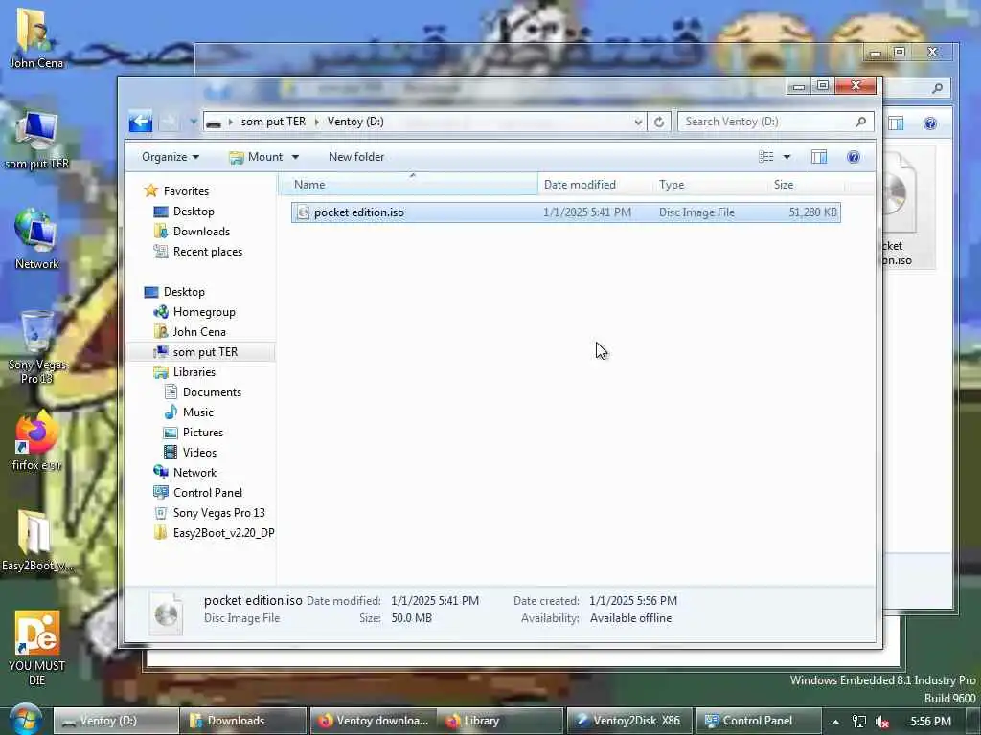Sort by the Size column

pos(806,185)
